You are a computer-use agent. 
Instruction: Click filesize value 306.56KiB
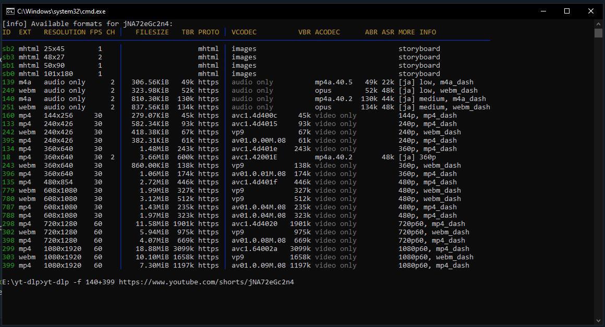[150, 82]
